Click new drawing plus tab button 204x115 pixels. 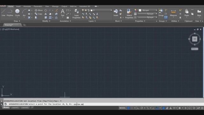(x=24, y=25)
